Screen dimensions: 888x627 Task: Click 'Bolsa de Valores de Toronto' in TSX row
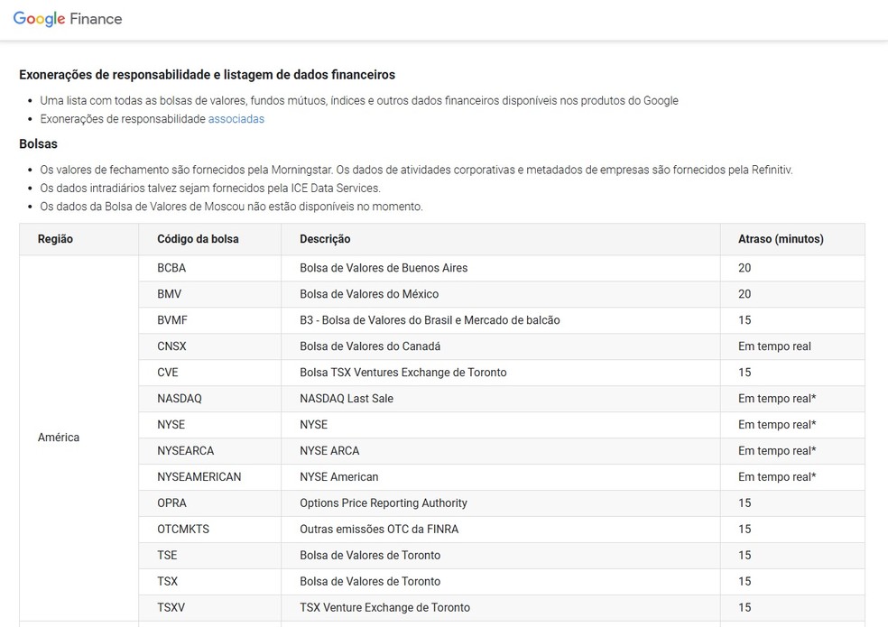pyautogui.click(x=370, y=581)
